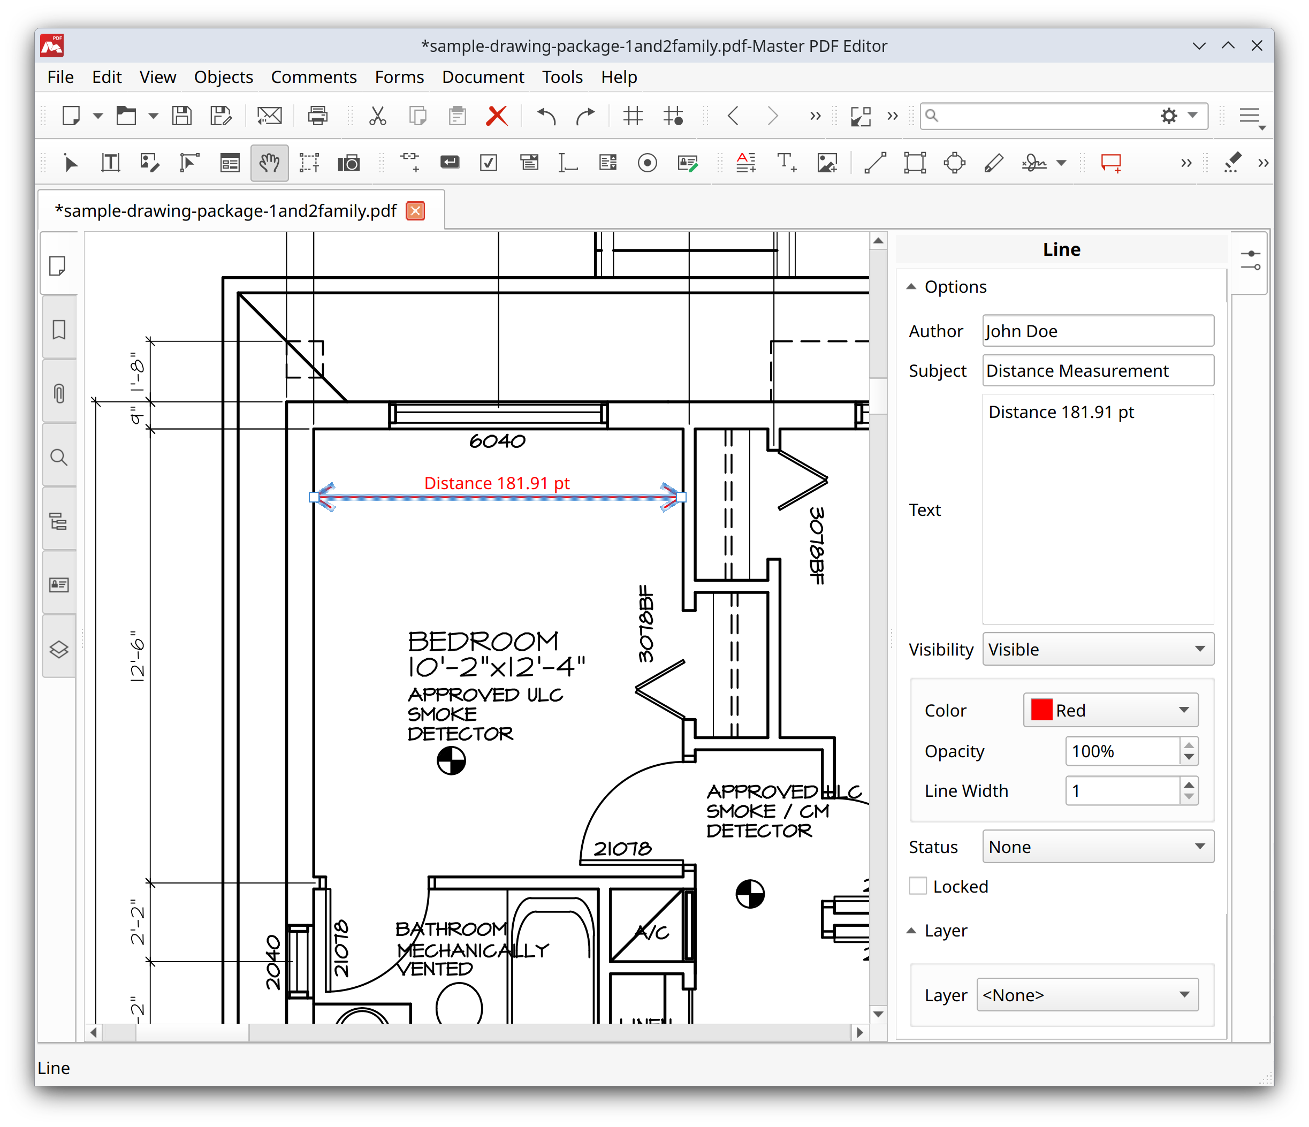Open the Search sidebar panel
This screenshot has width=1309, height=1127.
[59, 458]
